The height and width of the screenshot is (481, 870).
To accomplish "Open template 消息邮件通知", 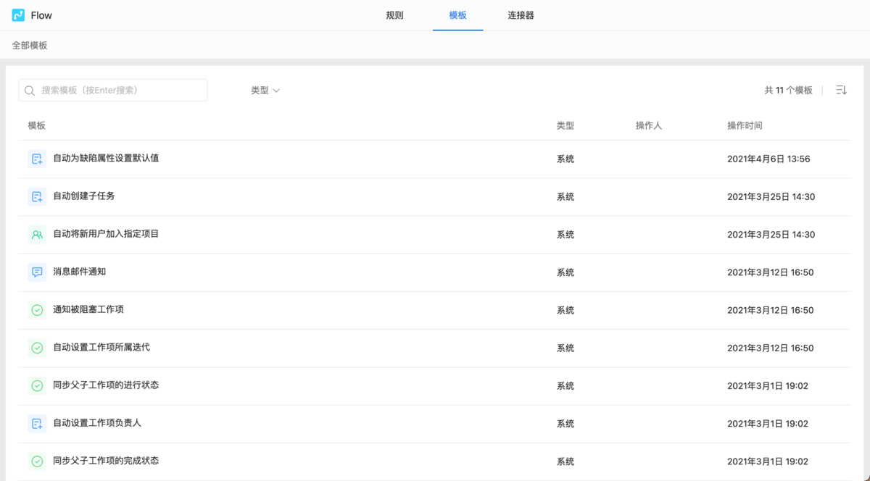I will [79, 271].
